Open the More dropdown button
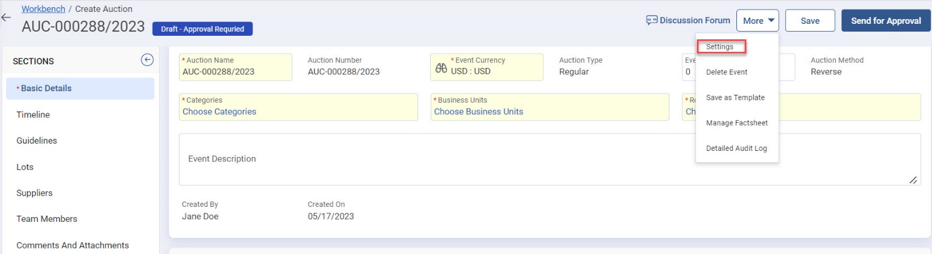The image size is (932, 254). pos(760,21)
